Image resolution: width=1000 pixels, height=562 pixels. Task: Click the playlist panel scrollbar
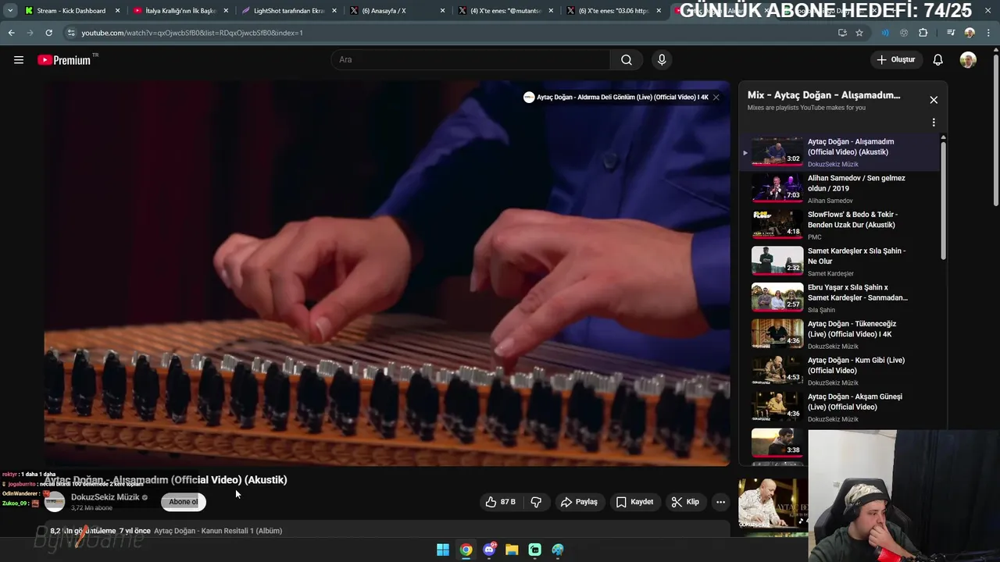(943, 199)
